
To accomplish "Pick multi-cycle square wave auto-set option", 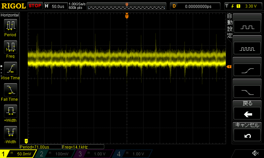I will pos(247,48).
